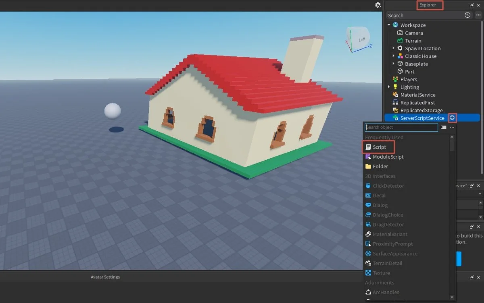This screenshot has width=484, height=303.
Task: Click the Folder icon in Frequently Used
Action: click(368, 167)
